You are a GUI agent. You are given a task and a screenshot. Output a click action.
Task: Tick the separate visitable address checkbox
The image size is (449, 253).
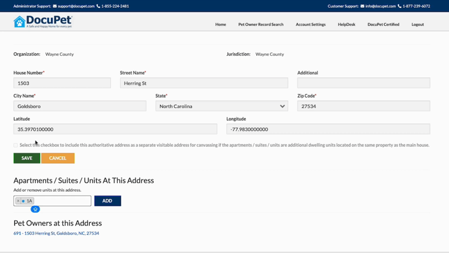pyautogui.click(x=16, y=145)
